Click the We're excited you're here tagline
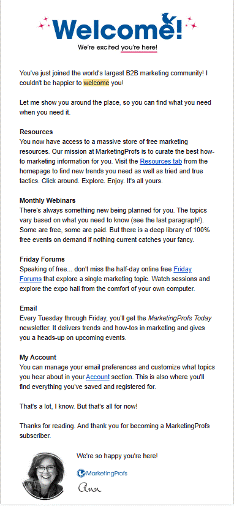This screenshot has height=506, width=234. 117,48
